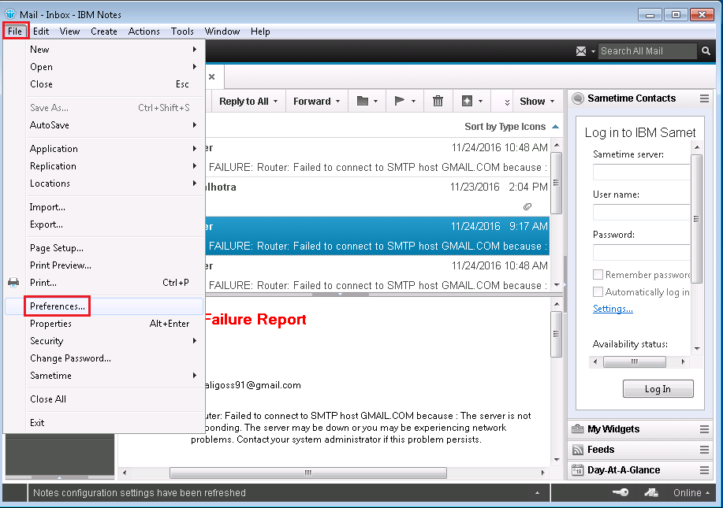Click the mail envelope icon beside search

(581, 51)
